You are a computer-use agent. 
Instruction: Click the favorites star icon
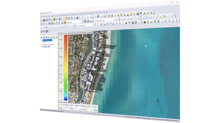(x=117, y=19)
